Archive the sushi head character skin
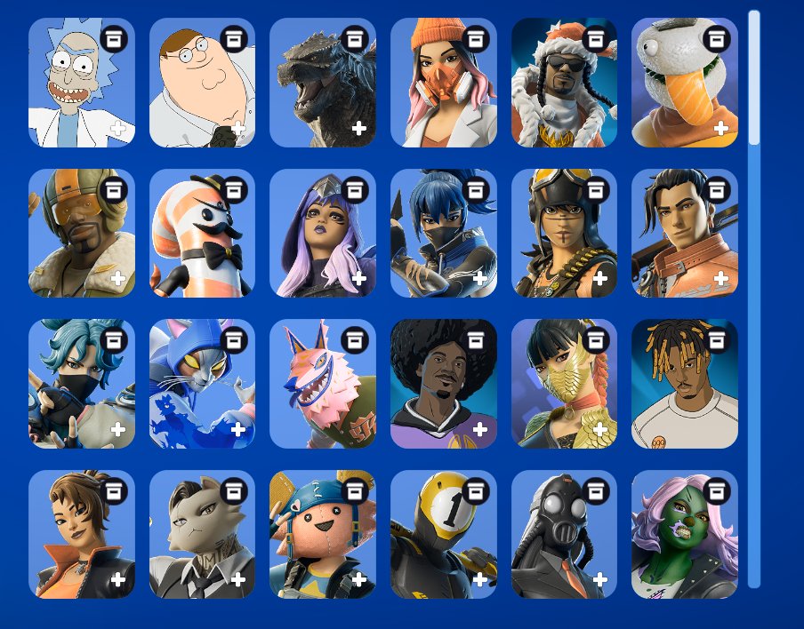Viewport: 804px width, 629px height. coord(717,39)
